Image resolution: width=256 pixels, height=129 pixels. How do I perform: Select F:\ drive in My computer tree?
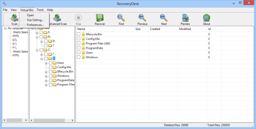pyautogui.click(x=15, y=48)
